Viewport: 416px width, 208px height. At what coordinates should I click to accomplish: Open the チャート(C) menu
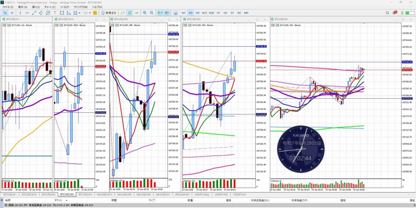[50, 7]
